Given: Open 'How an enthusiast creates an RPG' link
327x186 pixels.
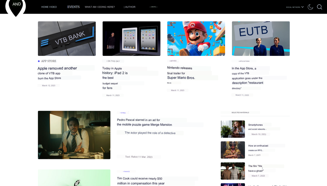Looking at the screenshot, I should 258,148.
